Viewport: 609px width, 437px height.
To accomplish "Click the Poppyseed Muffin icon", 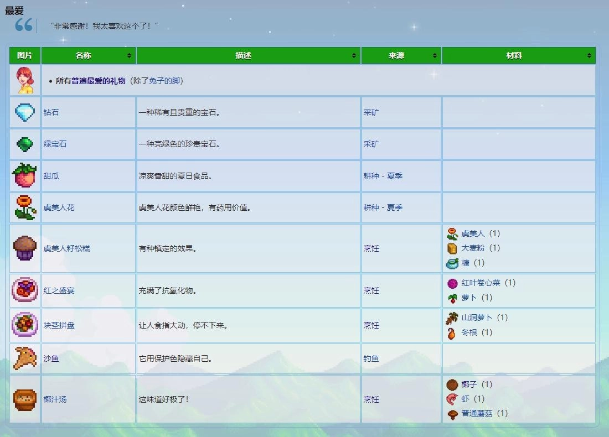I will pos(25,248).
